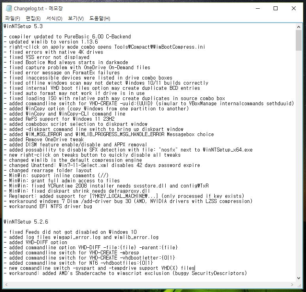Viewport: 306px width, 292px height.
Task: Click line with VHD-DIFF -file:{file} -parent:{file}
Action: click(x=91, y=247)
